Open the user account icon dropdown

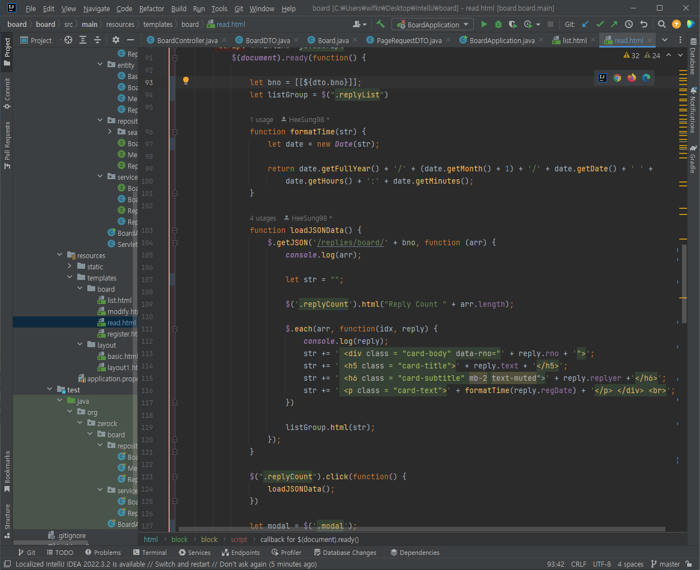click(360, 24)
